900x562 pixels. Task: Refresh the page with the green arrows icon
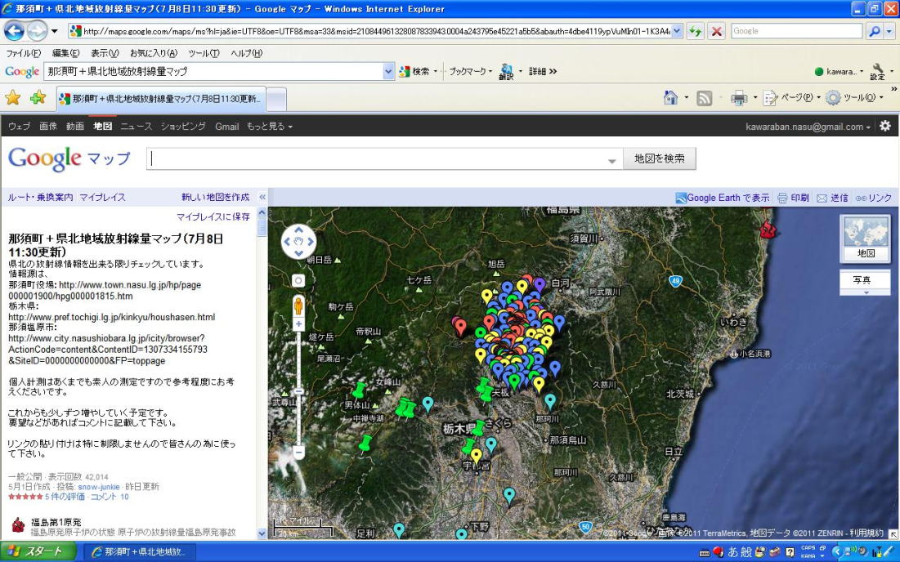(x=695, y=31)
